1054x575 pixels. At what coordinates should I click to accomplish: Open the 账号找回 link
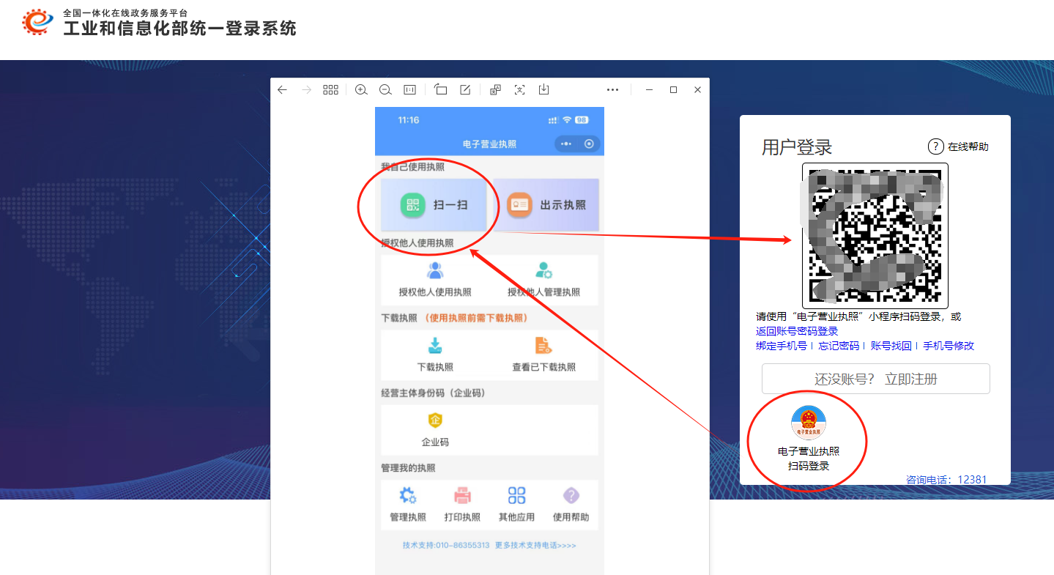coord(891,346)
